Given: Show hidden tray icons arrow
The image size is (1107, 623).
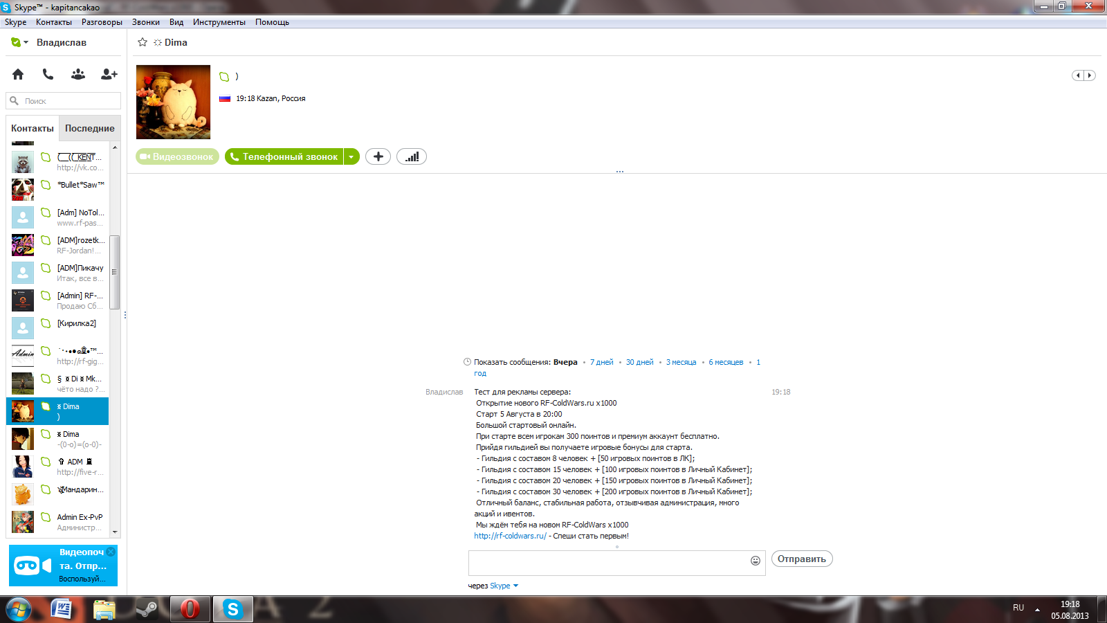Looking at the screenshot, I should 1037,610.
